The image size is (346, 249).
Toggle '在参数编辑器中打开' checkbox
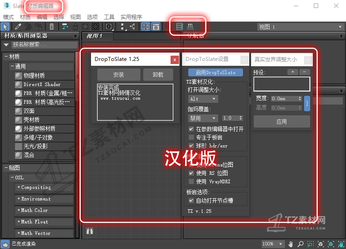pyautogui.click(x=191, y=129)
